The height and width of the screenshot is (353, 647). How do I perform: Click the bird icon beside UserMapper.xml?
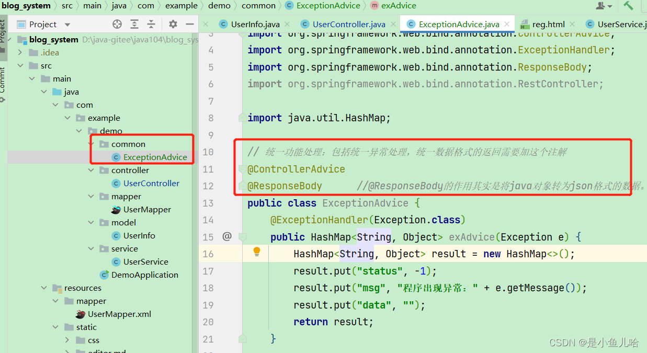[81, 314]
